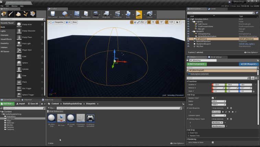Select translate gizmo tool in viewport
Image resolution: width=260 pixels, height=147 pixels.
pyautogui.click(x=132, y=22)
